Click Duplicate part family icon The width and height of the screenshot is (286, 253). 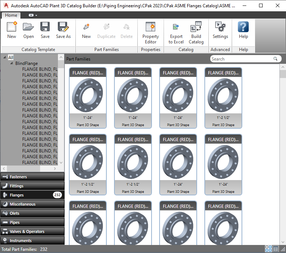(x=106, y=31)
